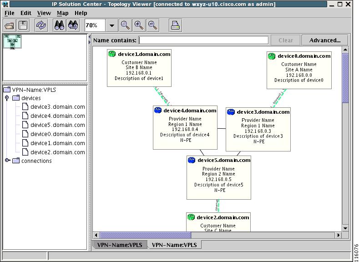Select the VPN-Name:VPLS root tree label
Screen dimensions: 359x262
pos(34,90)
